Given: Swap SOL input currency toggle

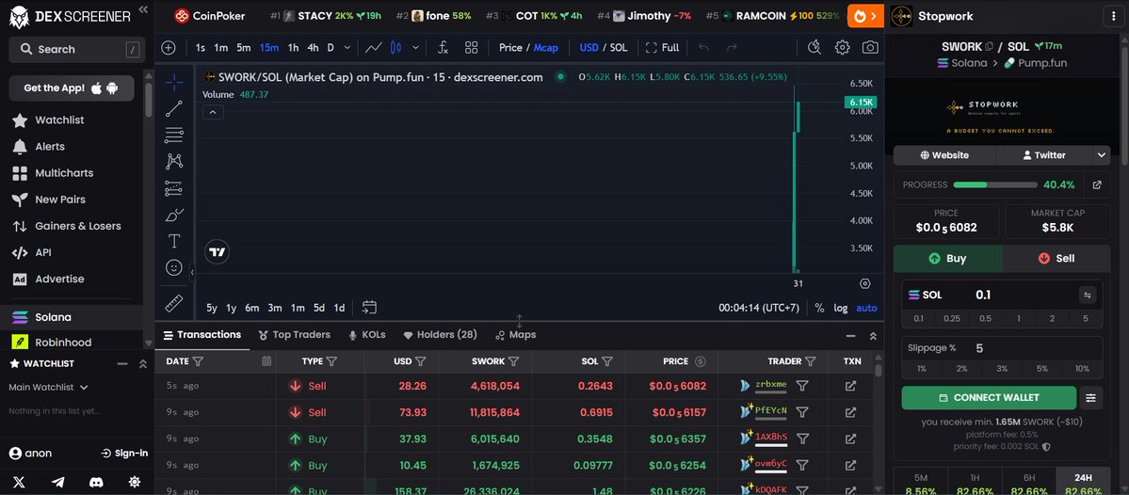Looking at the screenshot, I should (1088, 295).
